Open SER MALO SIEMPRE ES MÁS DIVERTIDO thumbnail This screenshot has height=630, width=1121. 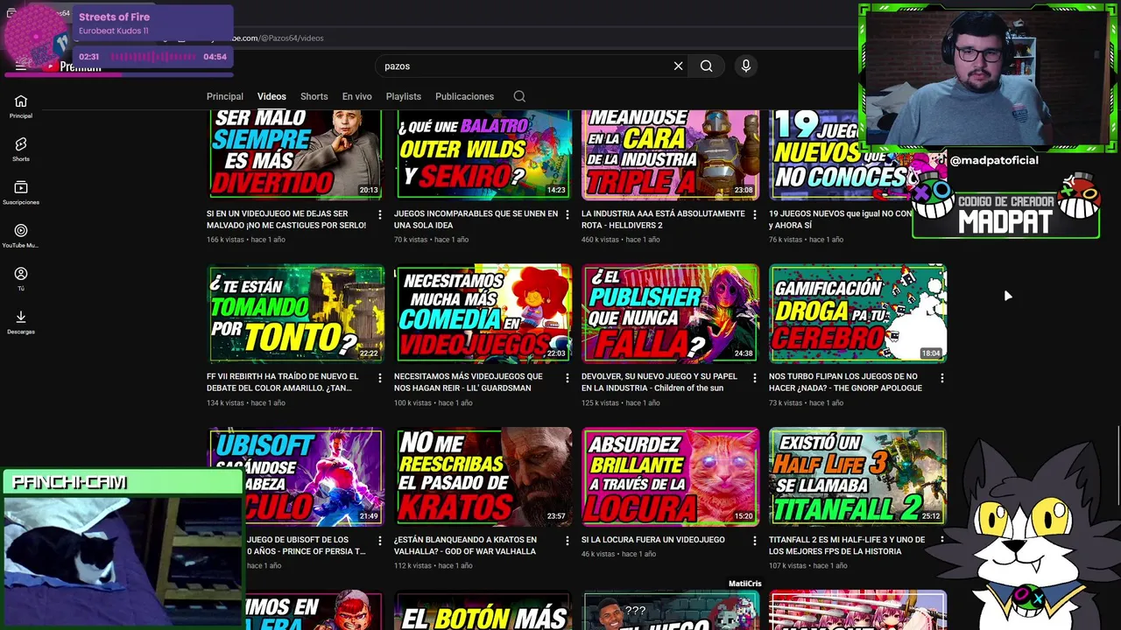coord(296,155)
